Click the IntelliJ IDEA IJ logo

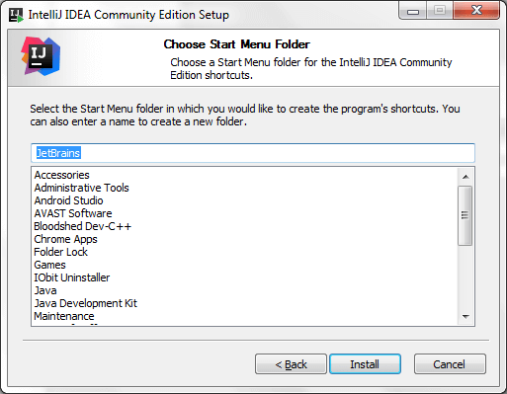(x=41, y=56)
